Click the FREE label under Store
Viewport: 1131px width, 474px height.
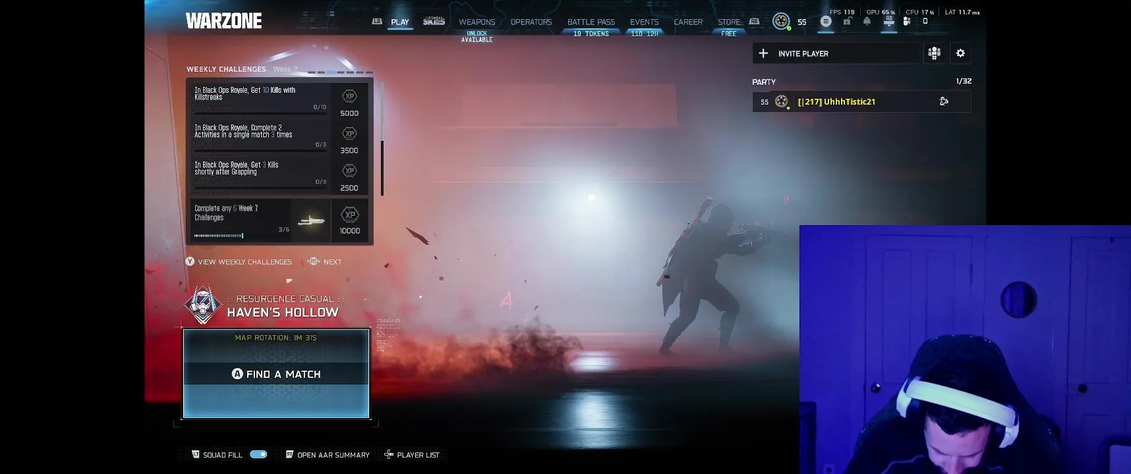point(729,34)
